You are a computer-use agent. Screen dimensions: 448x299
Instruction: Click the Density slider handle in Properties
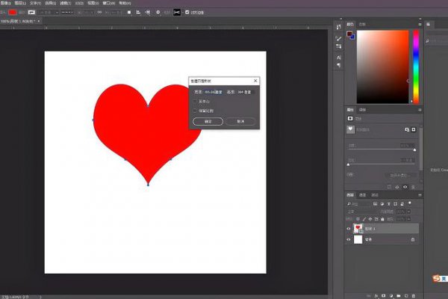pos(414,150)
